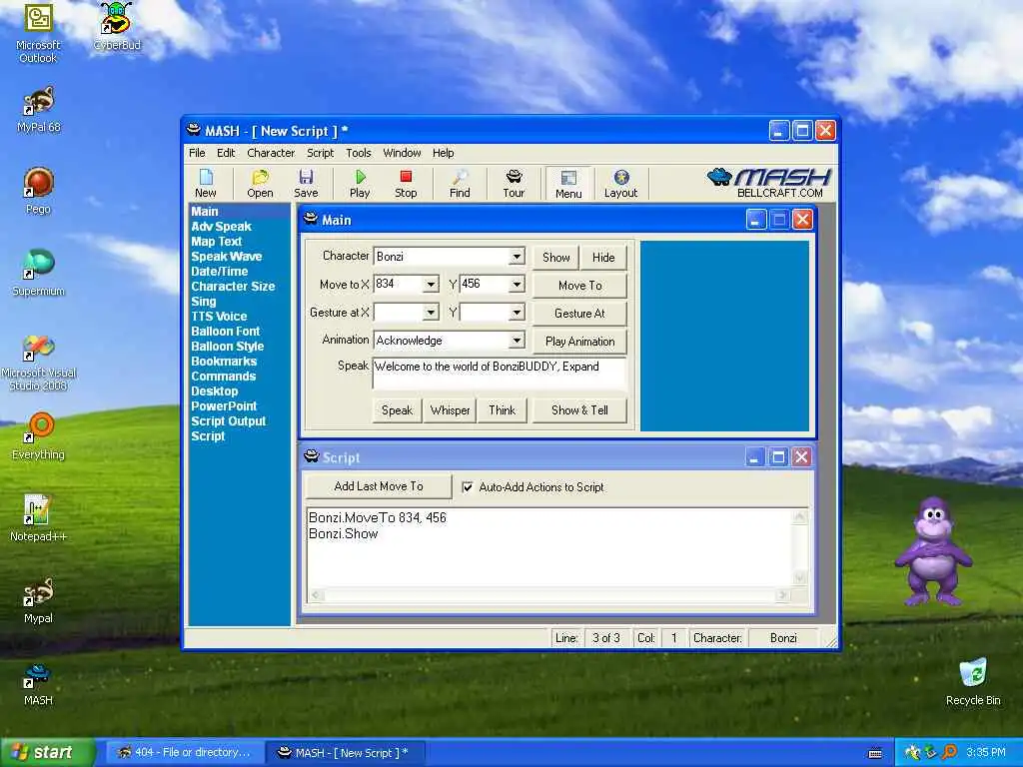
Task: Save the script using the Save icon
Action: point(306,184)
